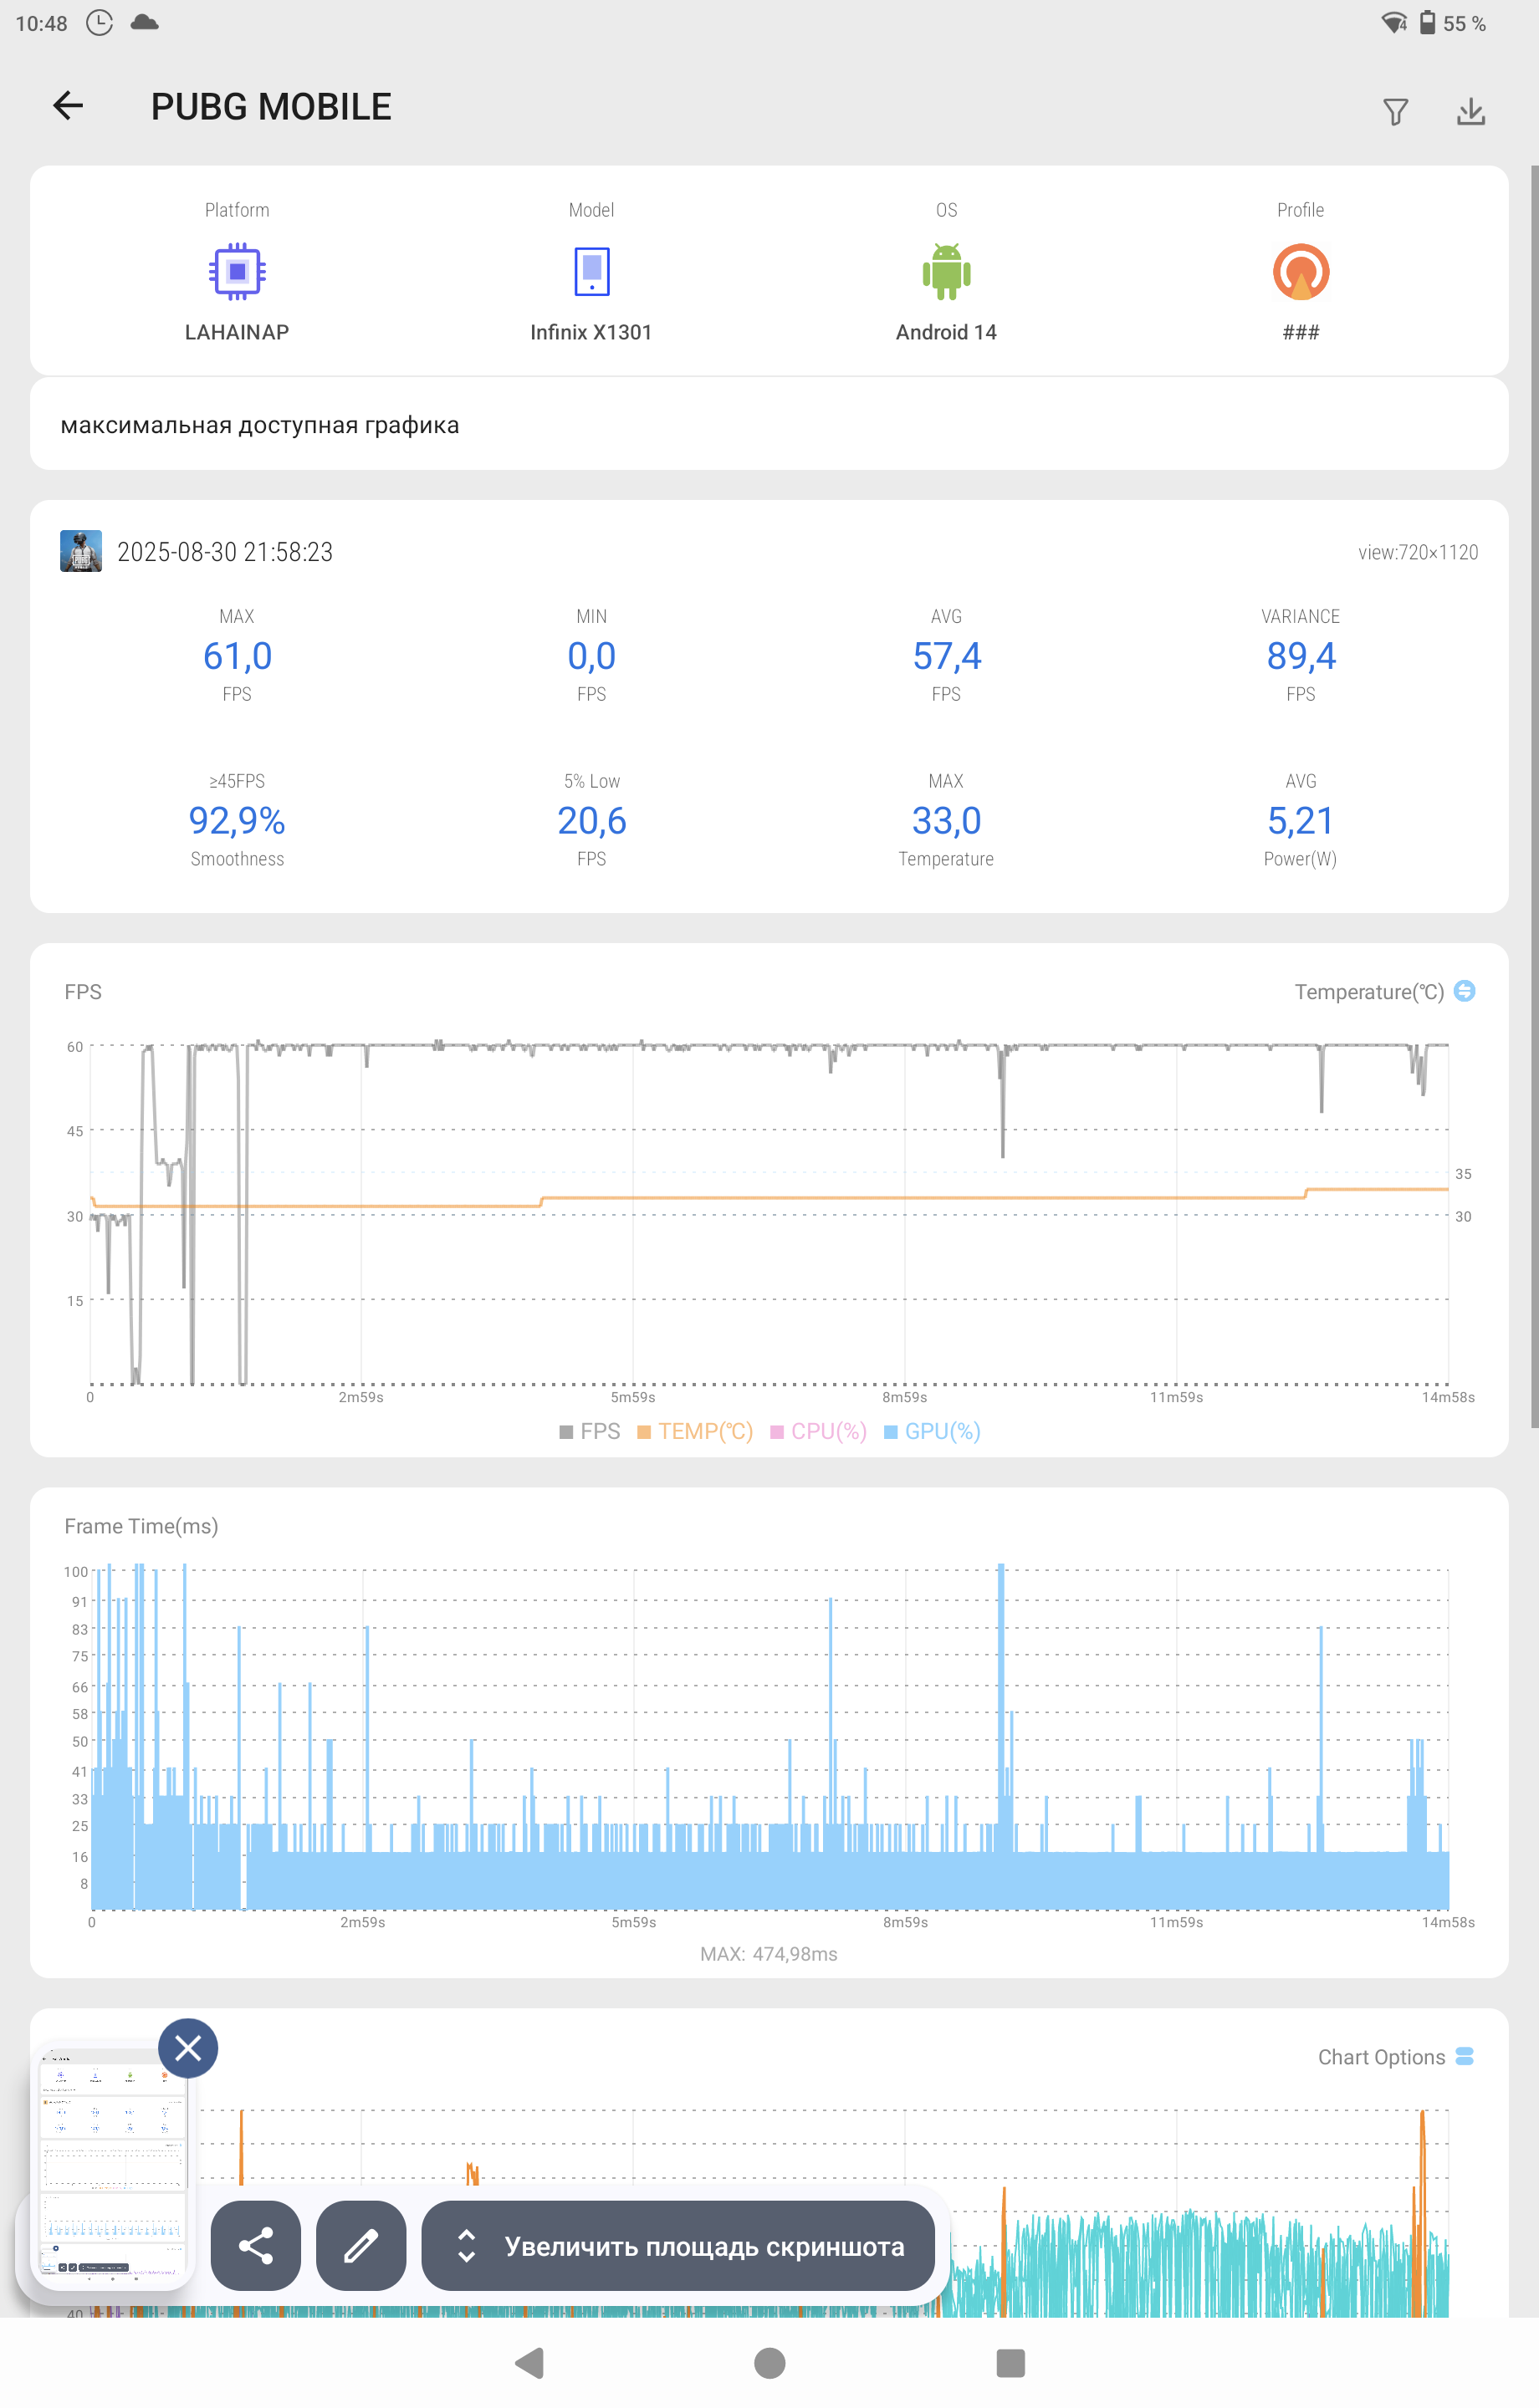Tap the 5,21 Power(W) value
Viewport: 1539px width, 2408px height.
[1301, 821]
